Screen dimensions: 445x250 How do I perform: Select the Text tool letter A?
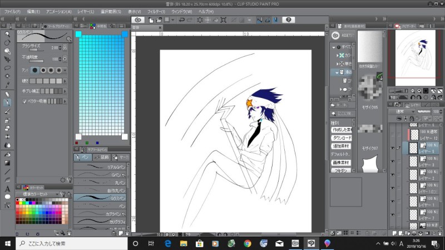pos(7,188)
